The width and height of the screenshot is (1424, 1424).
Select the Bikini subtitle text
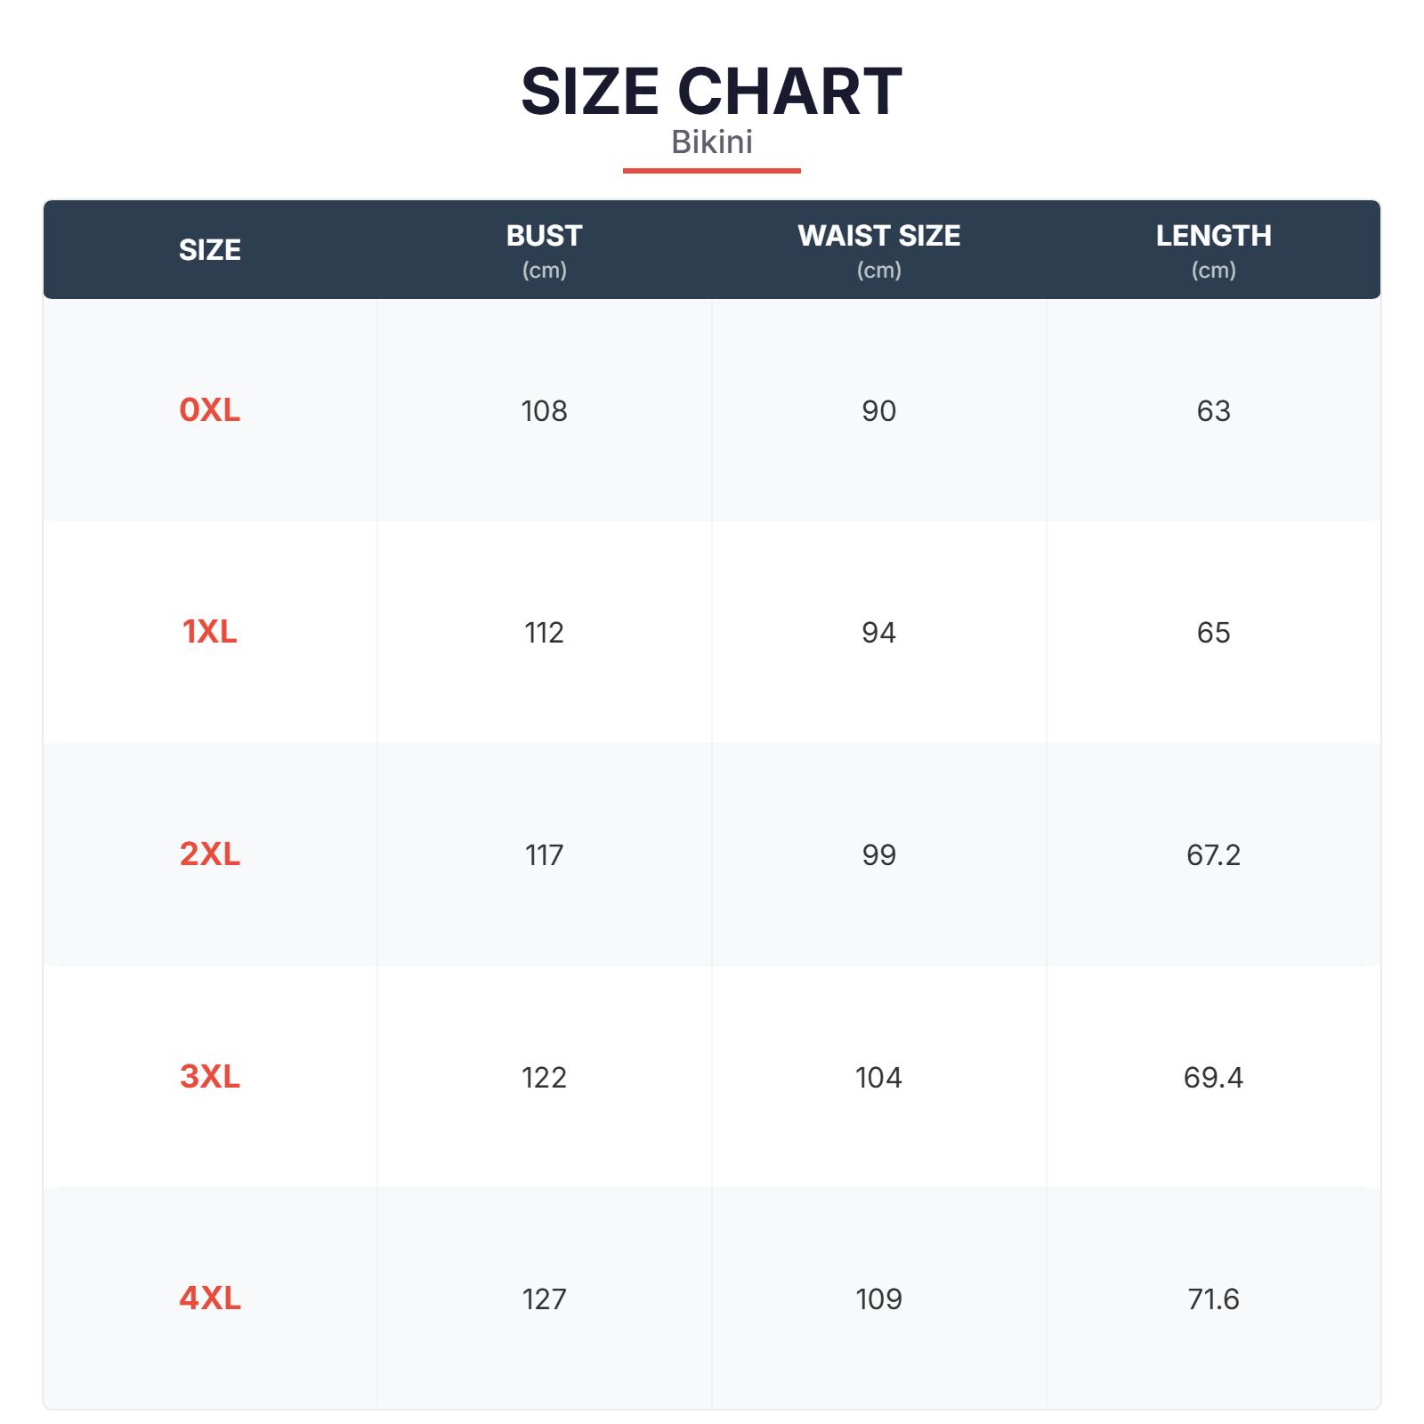coord(711,142)
